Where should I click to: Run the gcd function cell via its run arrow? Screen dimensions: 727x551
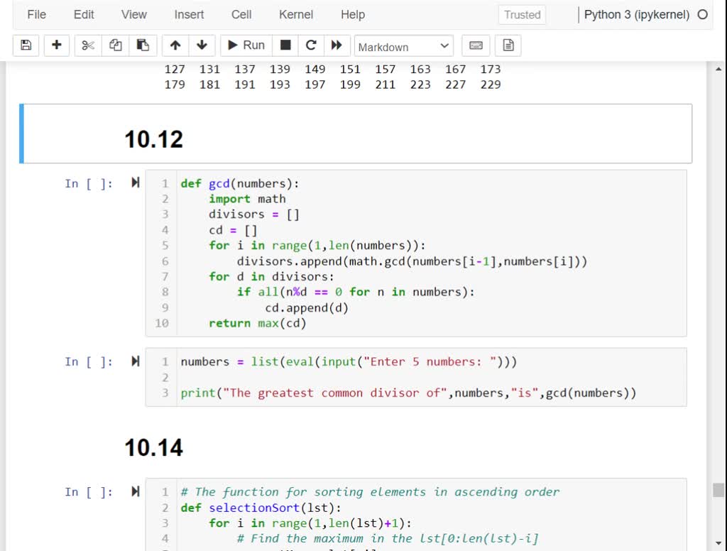point(135,182)
